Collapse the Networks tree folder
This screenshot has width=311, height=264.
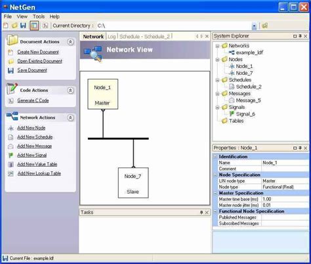(x=217, y=46)
